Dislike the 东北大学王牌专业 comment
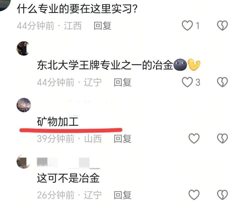 tap(223, 82)
